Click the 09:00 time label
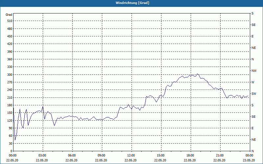This screenshot has height=164, width=263. click(x=101, y=155)
